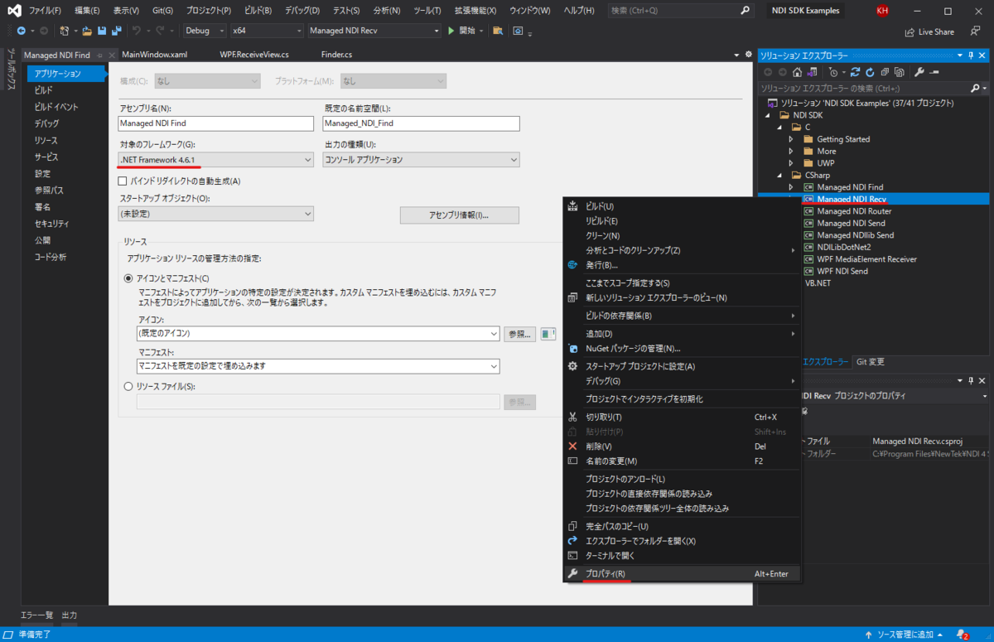Start debugging with the green play button
This screenshot has width=994, height=642.
[451, 31]
